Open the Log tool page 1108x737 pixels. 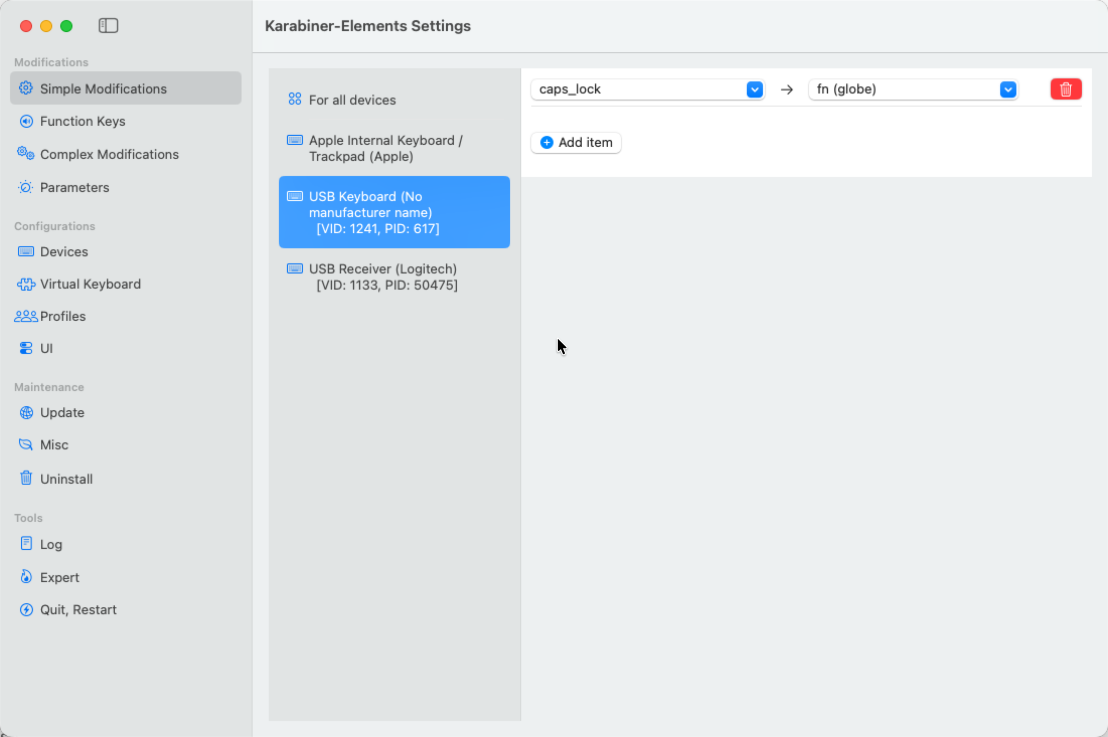(51, 544)
